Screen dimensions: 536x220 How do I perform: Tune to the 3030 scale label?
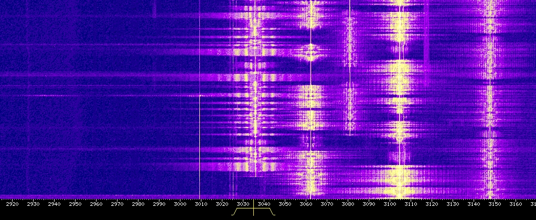pos(243,204)
